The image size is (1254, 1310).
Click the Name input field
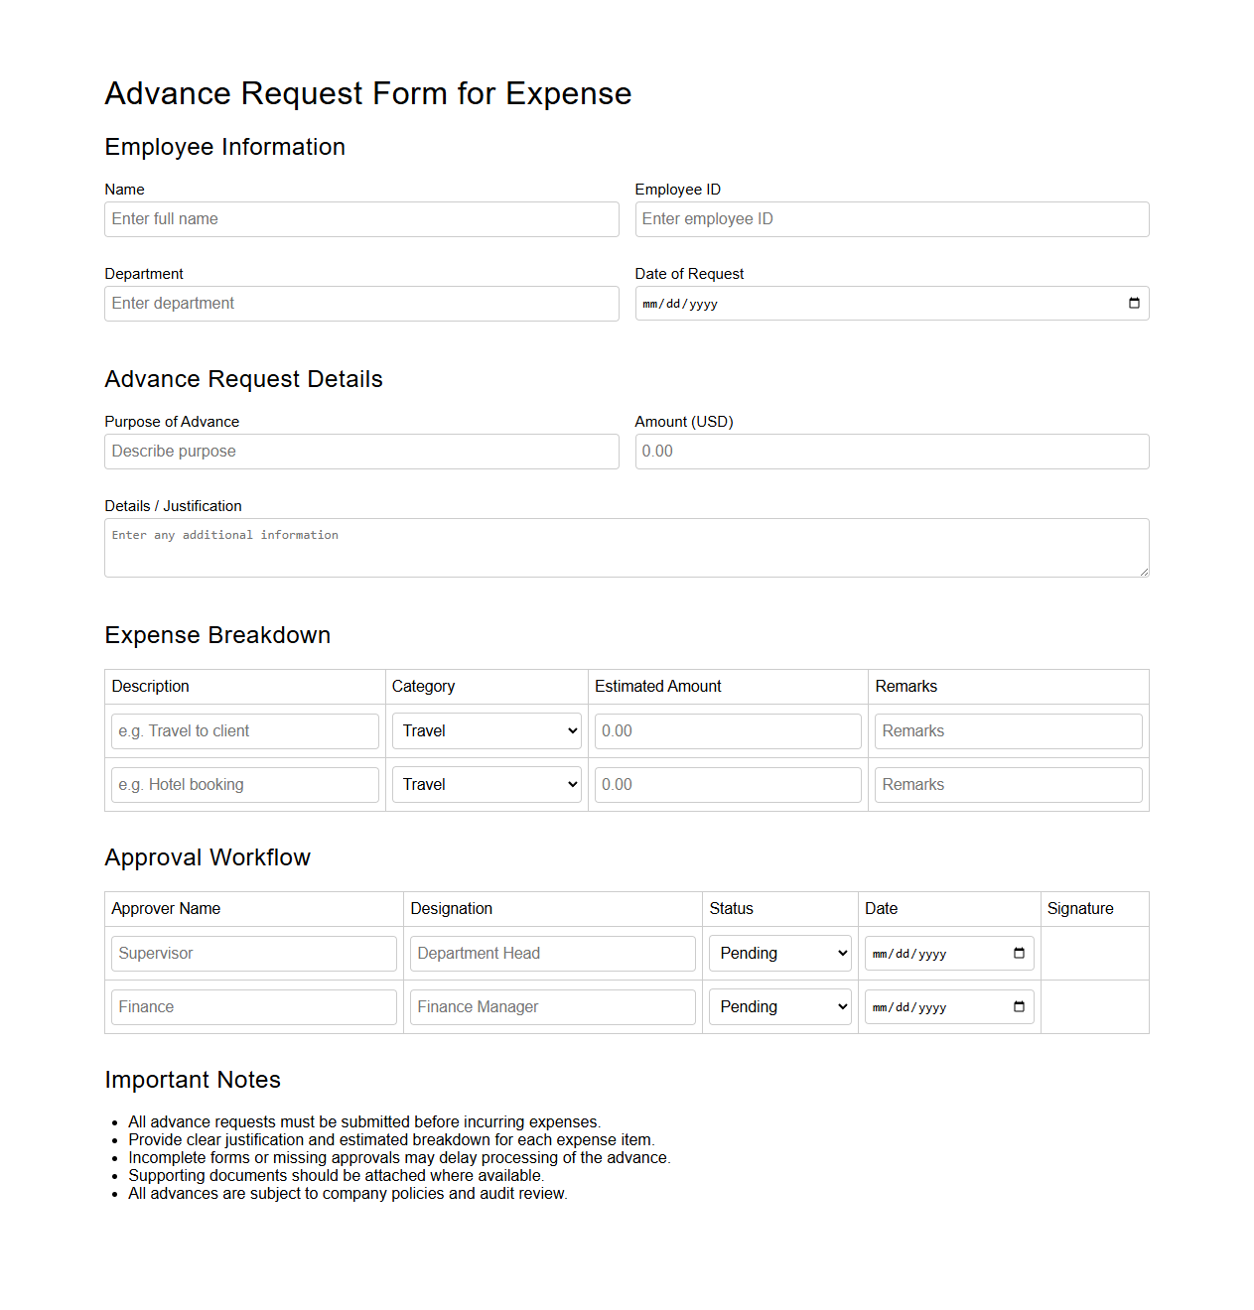click(361, 219)
